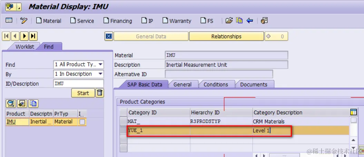Click the blue back arrow icon

click(x=249, y=21)
